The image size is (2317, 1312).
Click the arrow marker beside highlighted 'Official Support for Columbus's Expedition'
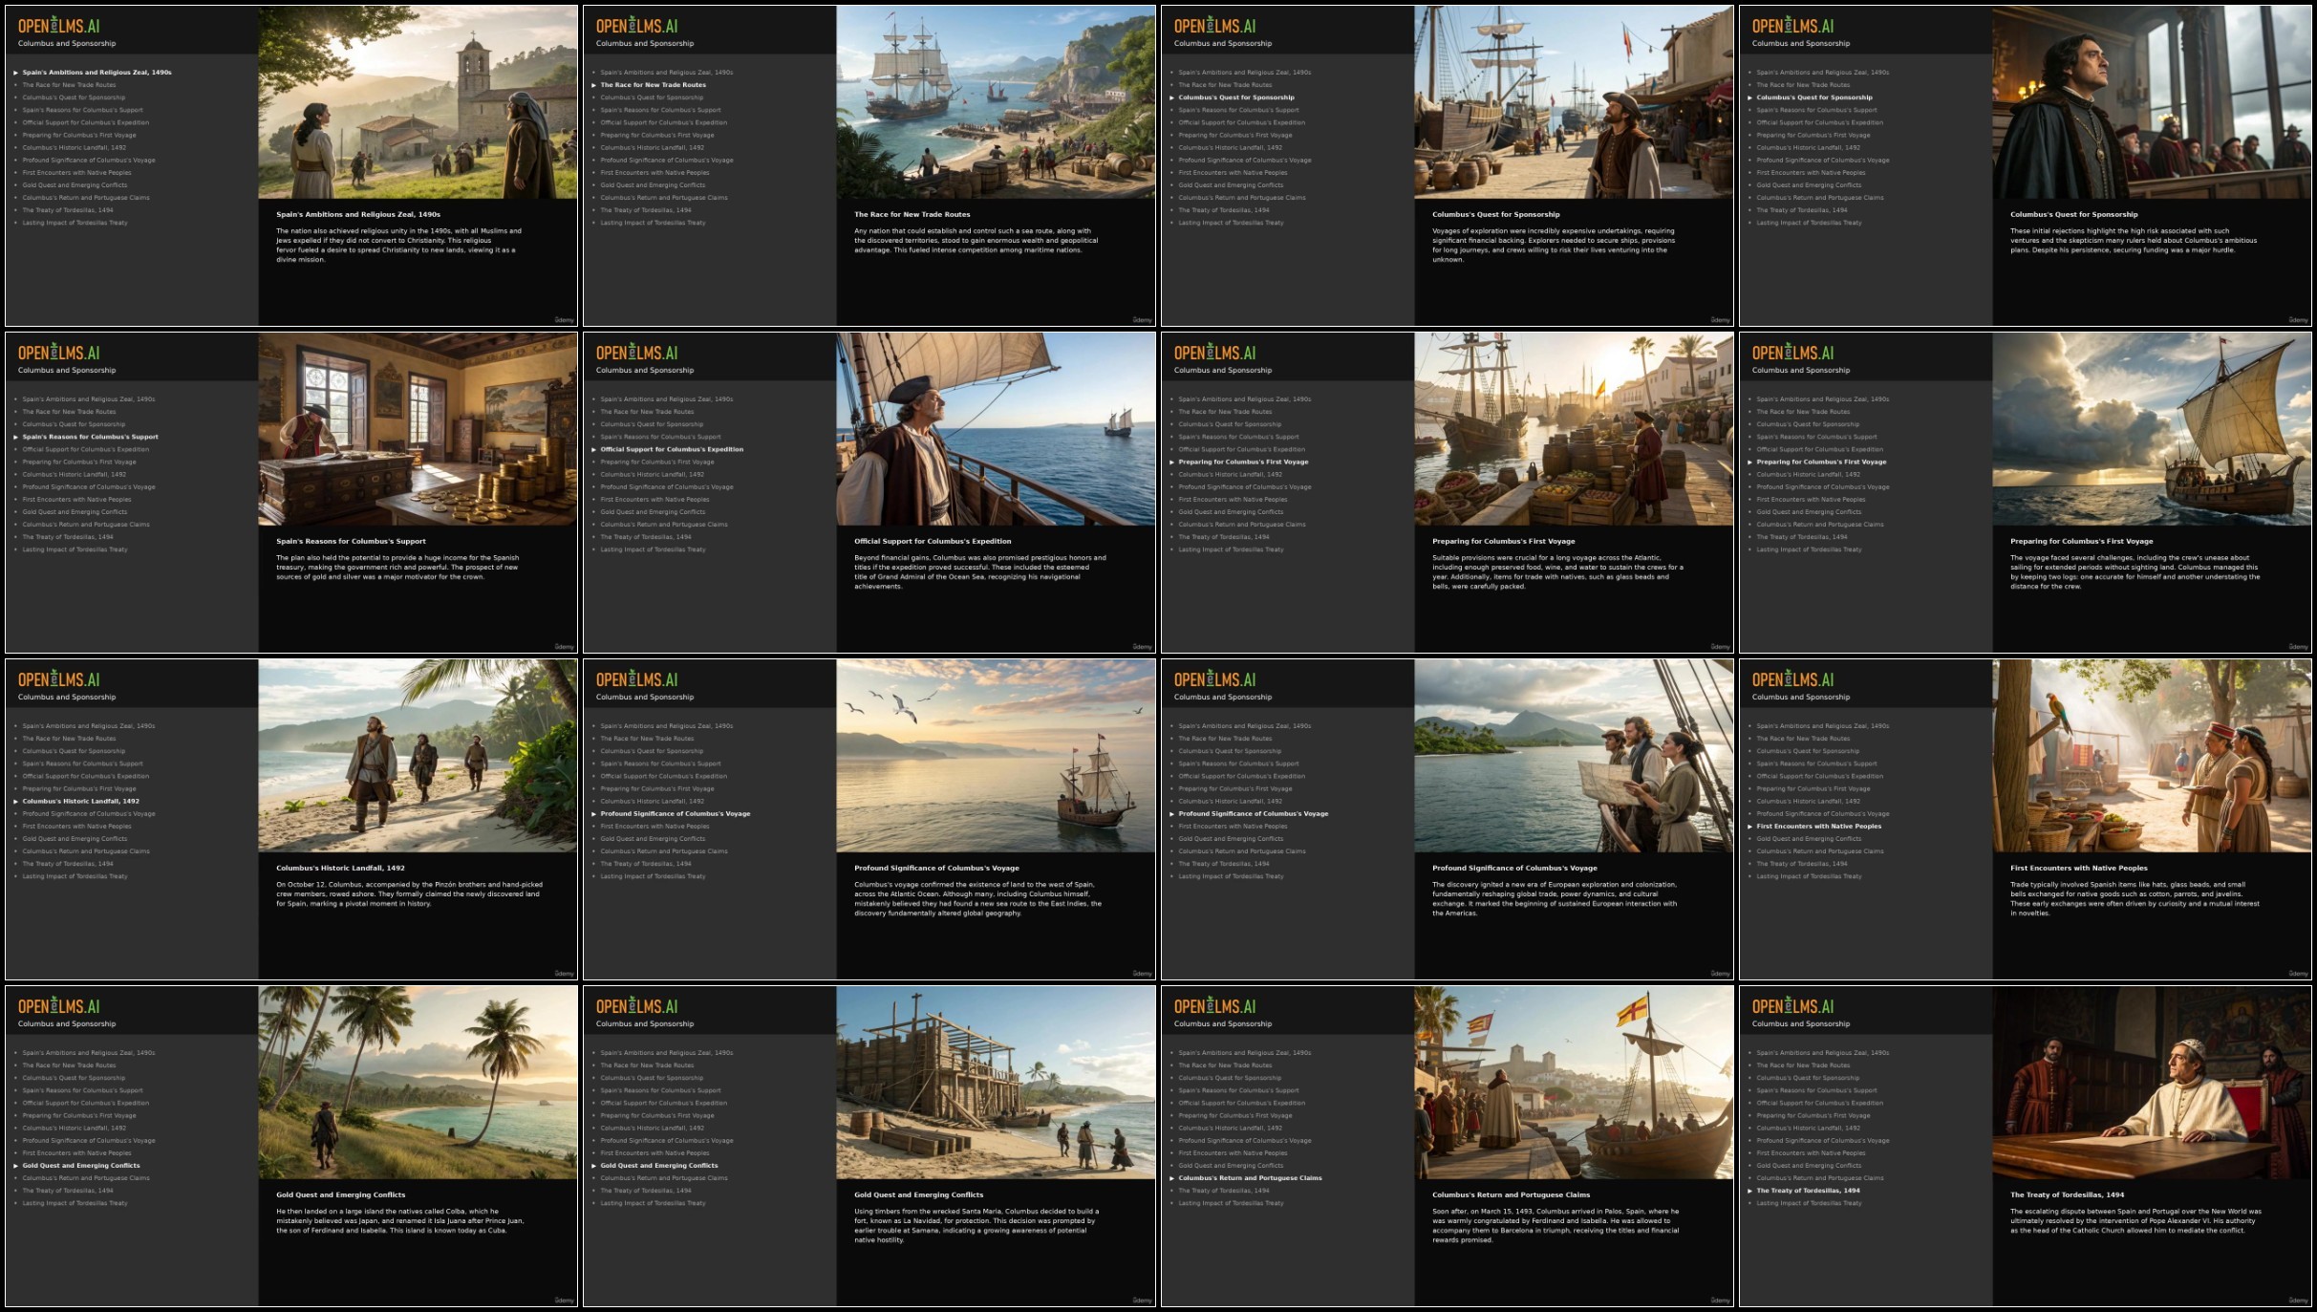(593, 450)
